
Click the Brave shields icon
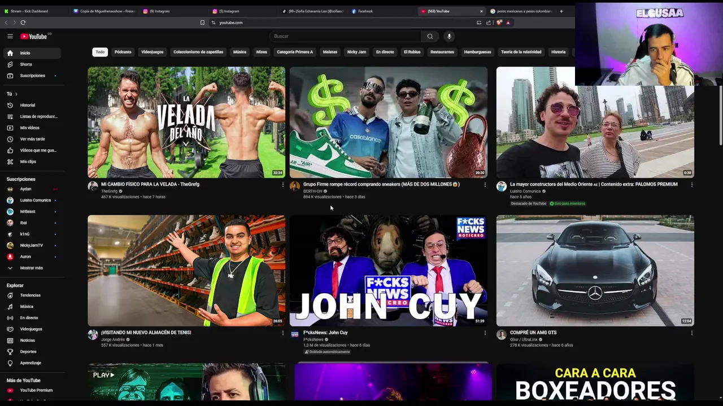point(499,23)
